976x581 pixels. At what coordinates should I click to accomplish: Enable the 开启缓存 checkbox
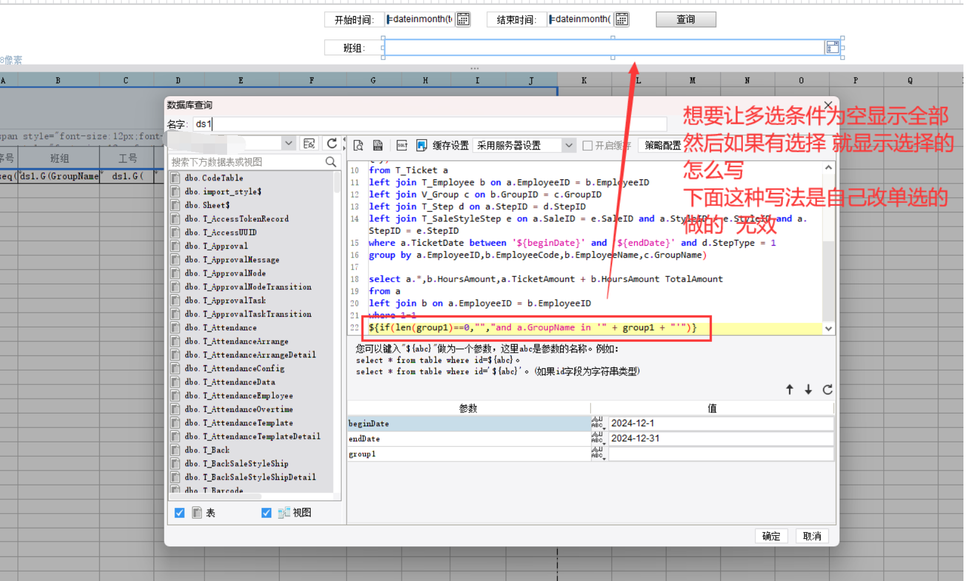coord(588,145)
